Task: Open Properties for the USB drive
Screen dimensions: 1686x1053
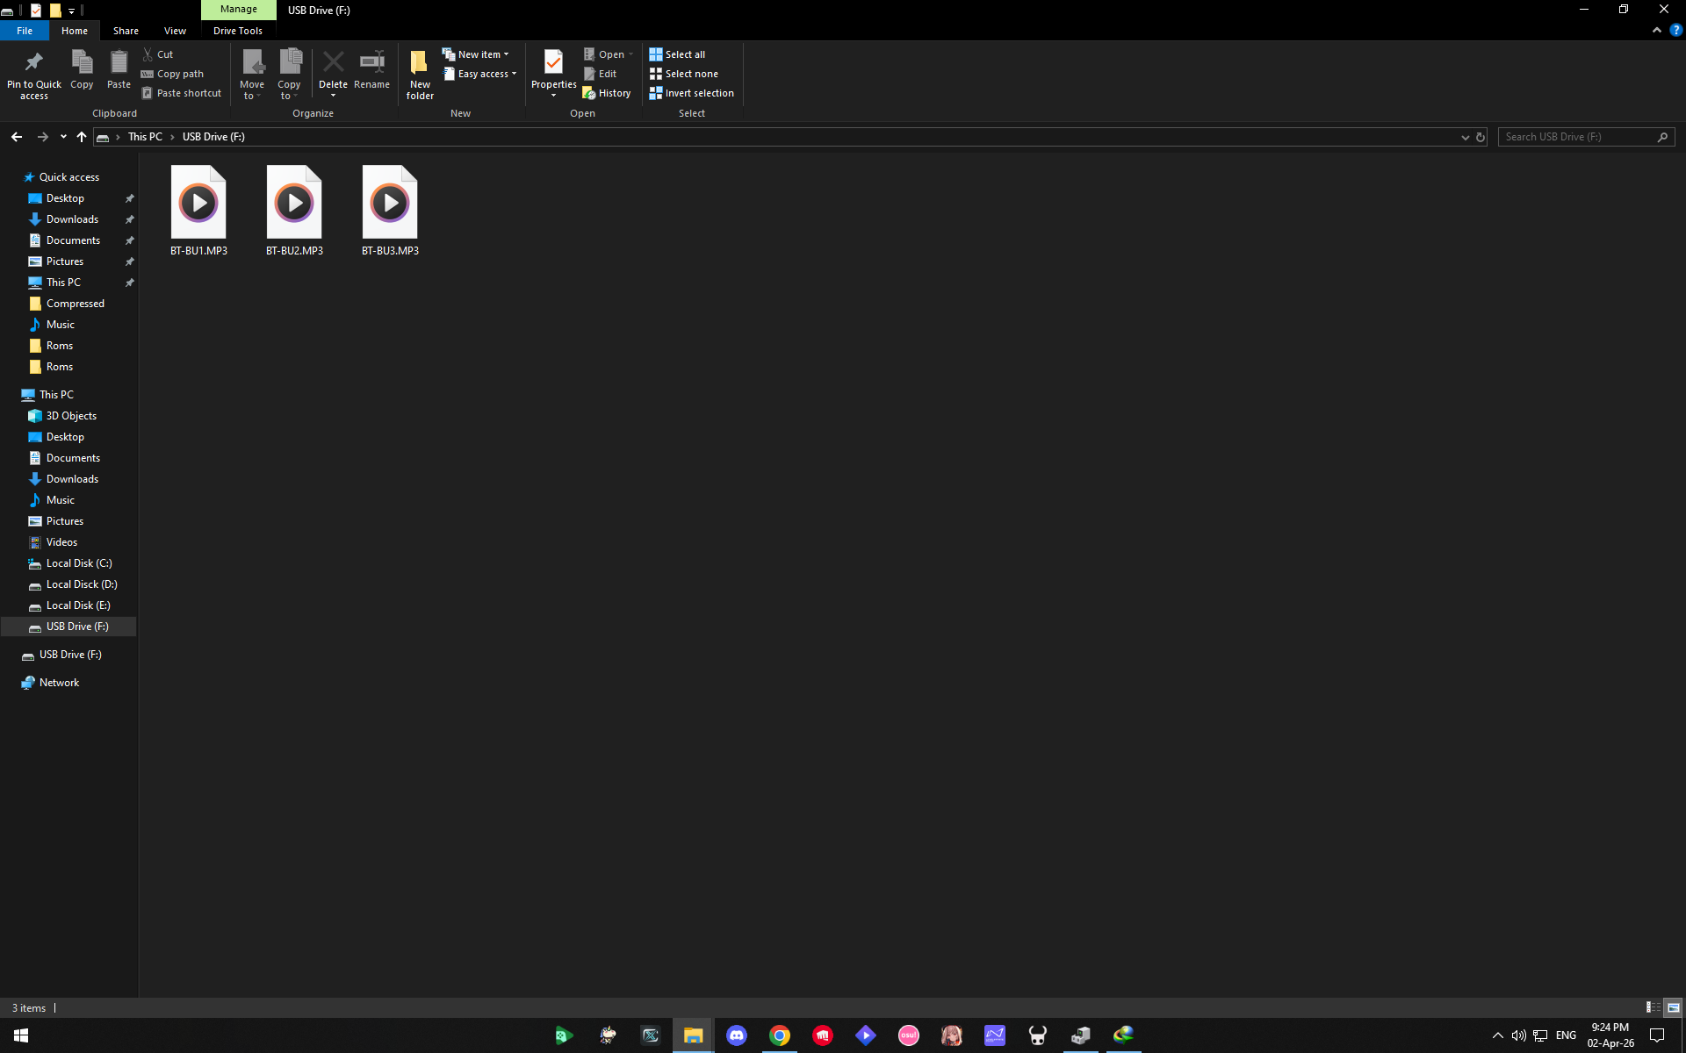Action: click(553, 74)
